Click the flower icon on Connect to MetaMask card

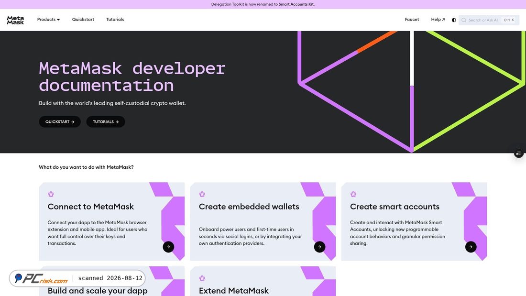51,194
